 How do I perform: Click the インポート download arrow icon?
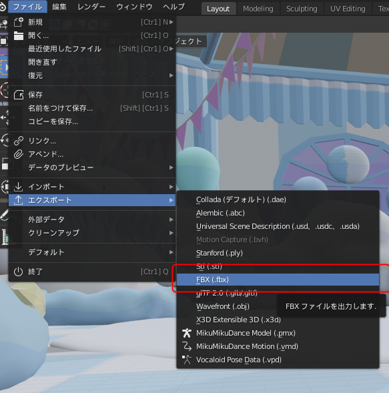(x=18, y=187)
